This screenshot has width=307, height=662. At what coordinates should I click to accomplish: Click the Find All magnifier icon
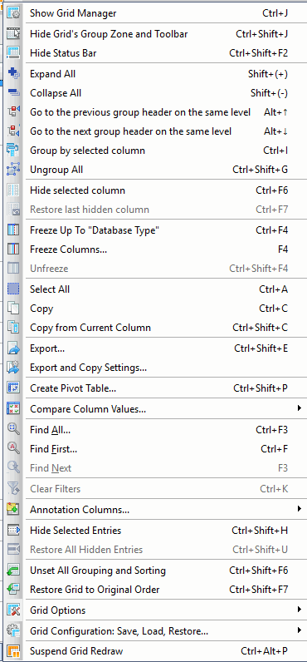tap(13, 430)
